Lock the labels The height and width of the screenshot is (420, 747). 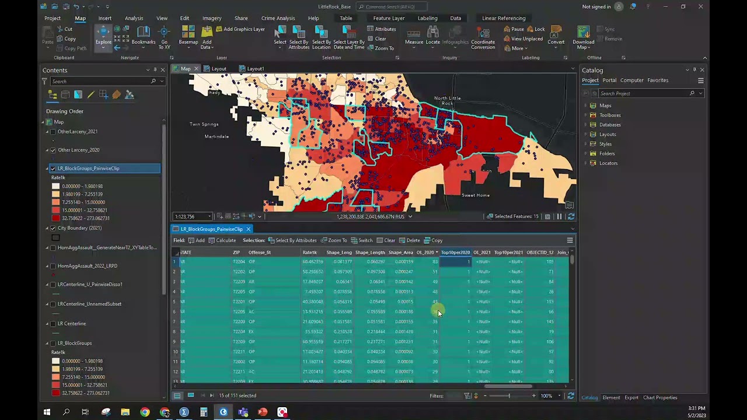535,29
